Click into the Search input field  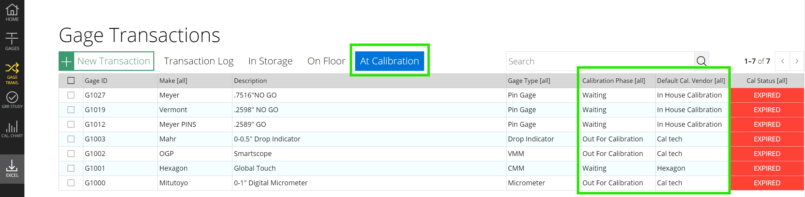[x=600, y=61]
